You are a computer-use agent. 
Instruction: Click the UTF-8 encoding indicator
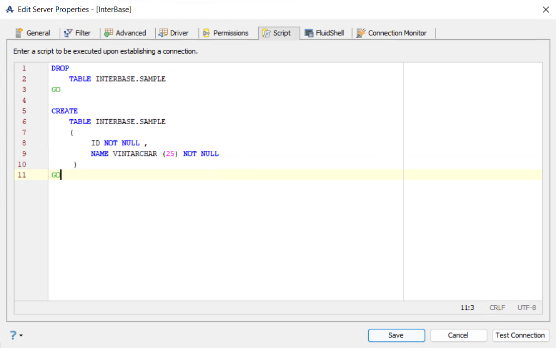click(x=527, y=308)
